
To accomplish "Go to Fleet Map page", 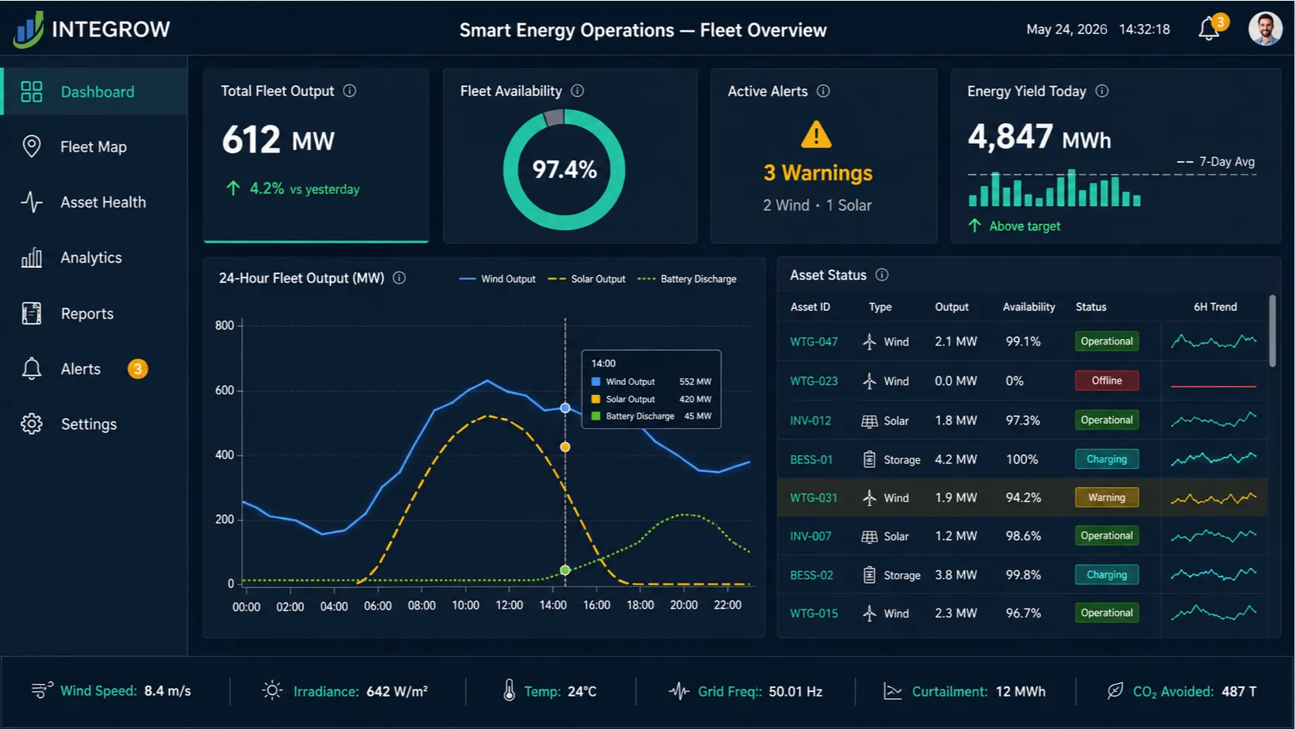I will (94, 146).
